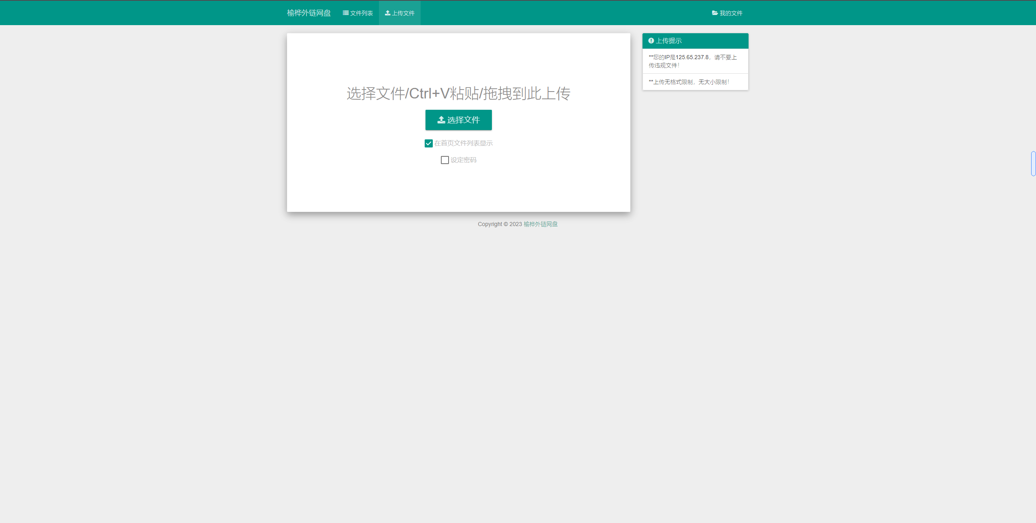Click the 选择文件 upload button
This screenshot has height=523, width=1036.
pos(458,120)
